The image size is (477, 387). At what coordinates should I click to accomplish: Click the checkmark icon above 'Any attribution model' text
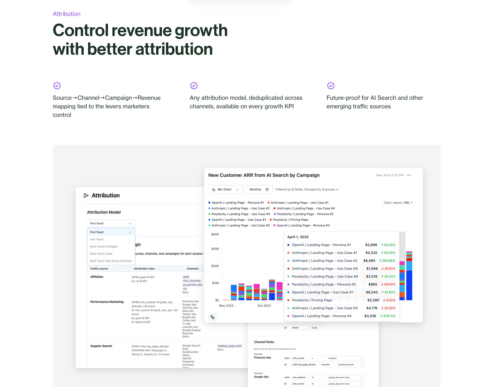click(x=194, y=86)
